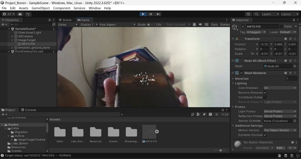Click the material Edit... button
The width and height of the screenshot is (301, 159).
pyautogui.click(x=280, y=148)
